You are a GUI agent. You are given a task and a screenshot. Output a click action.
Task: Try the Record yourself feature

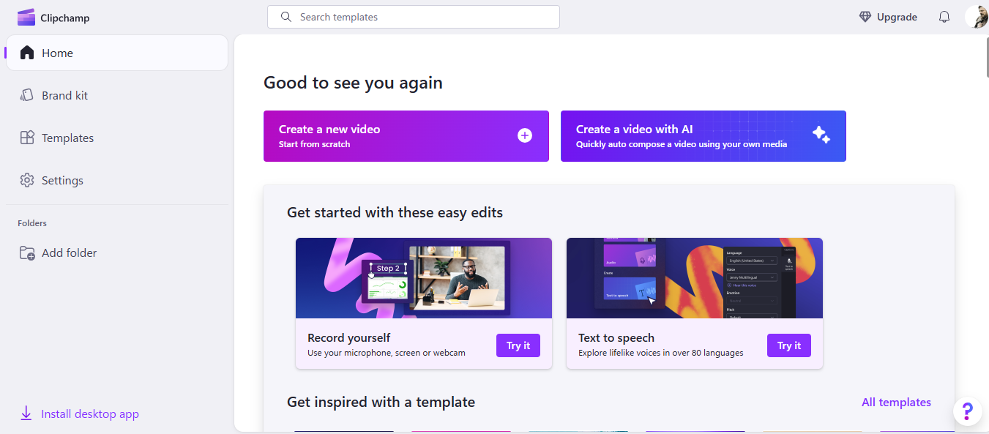click(x=518, y=345)
